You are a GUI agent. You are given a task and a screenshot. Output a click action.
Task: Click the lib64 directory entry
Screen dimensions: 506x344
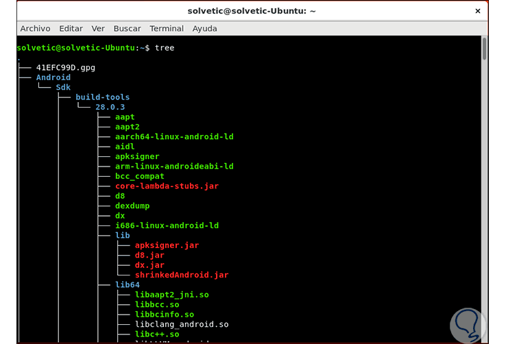pos(128,284)
